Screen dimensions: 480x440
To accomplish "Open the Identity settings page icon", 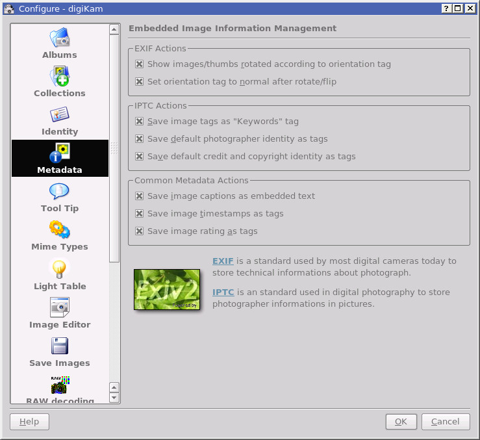I will click(60, 114).
